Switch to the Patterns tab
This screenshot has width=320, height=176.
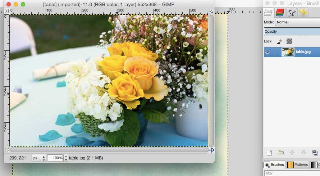click(297, 164)
